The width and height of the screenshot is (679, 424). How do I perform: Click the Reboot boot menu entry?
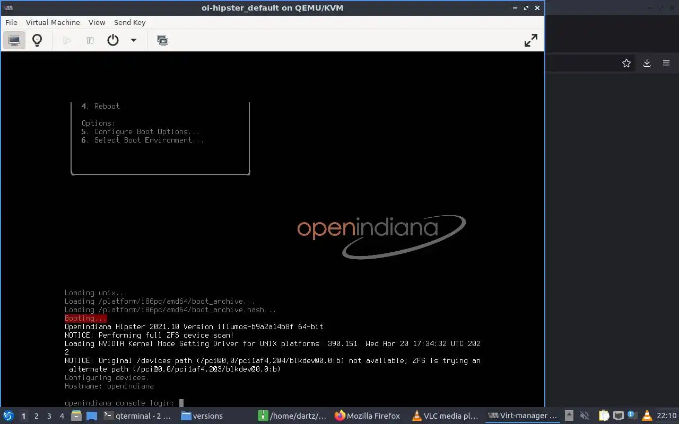click(x=101, y=106)
